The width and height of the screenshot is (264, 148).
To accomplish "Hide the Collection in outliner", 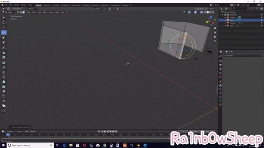I will click(262, 15).
